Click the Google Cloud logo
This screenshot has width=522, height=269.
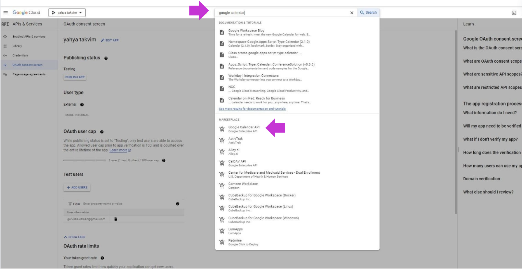[26, 13]
